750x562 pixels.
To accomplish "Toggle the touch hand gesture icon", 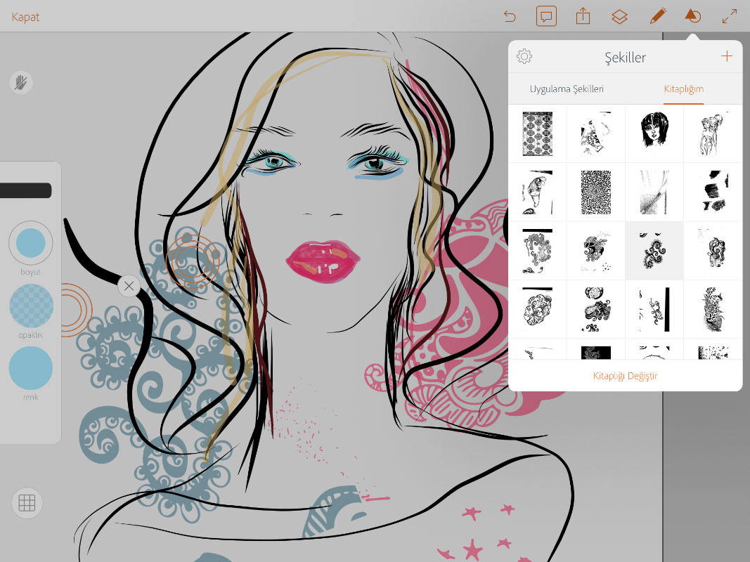I will click(21, 83).
